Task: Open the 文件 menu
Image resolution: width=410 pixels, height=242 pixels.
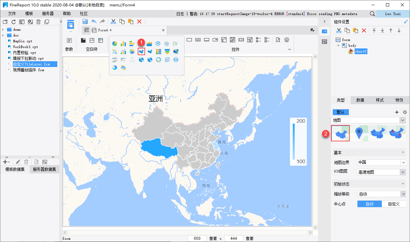Action: [12, 14]
